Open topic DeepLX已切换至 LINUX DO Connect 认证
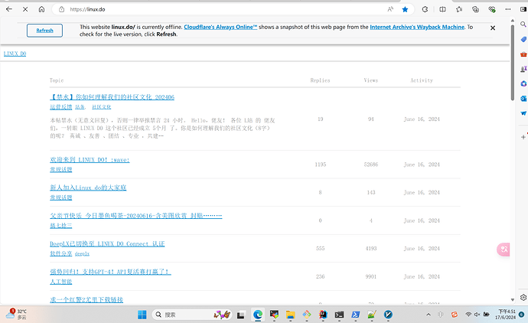Screen dimensions: 528x323 [107, 243]
